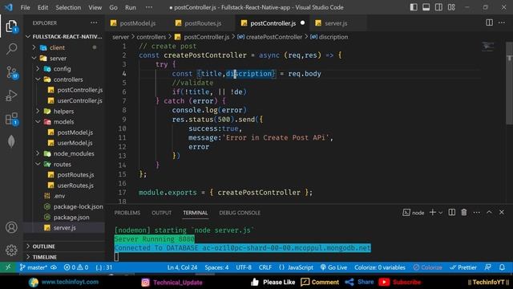Split the terminal panel

point(451,212)
